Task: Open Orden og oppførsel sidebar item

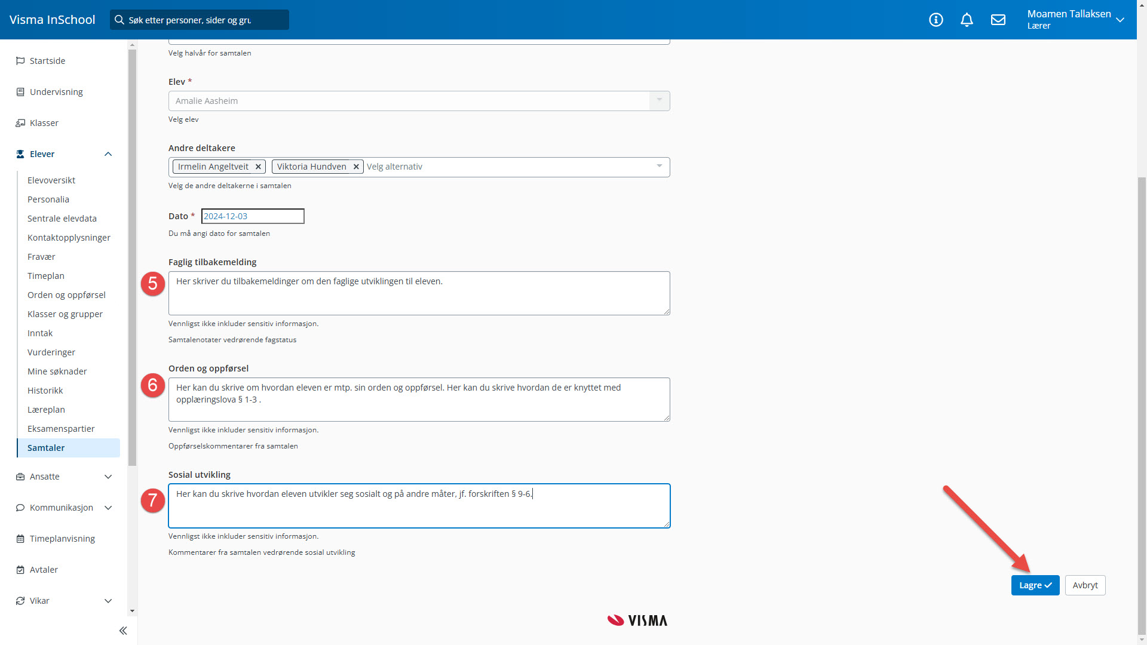Action: (66, 295)
